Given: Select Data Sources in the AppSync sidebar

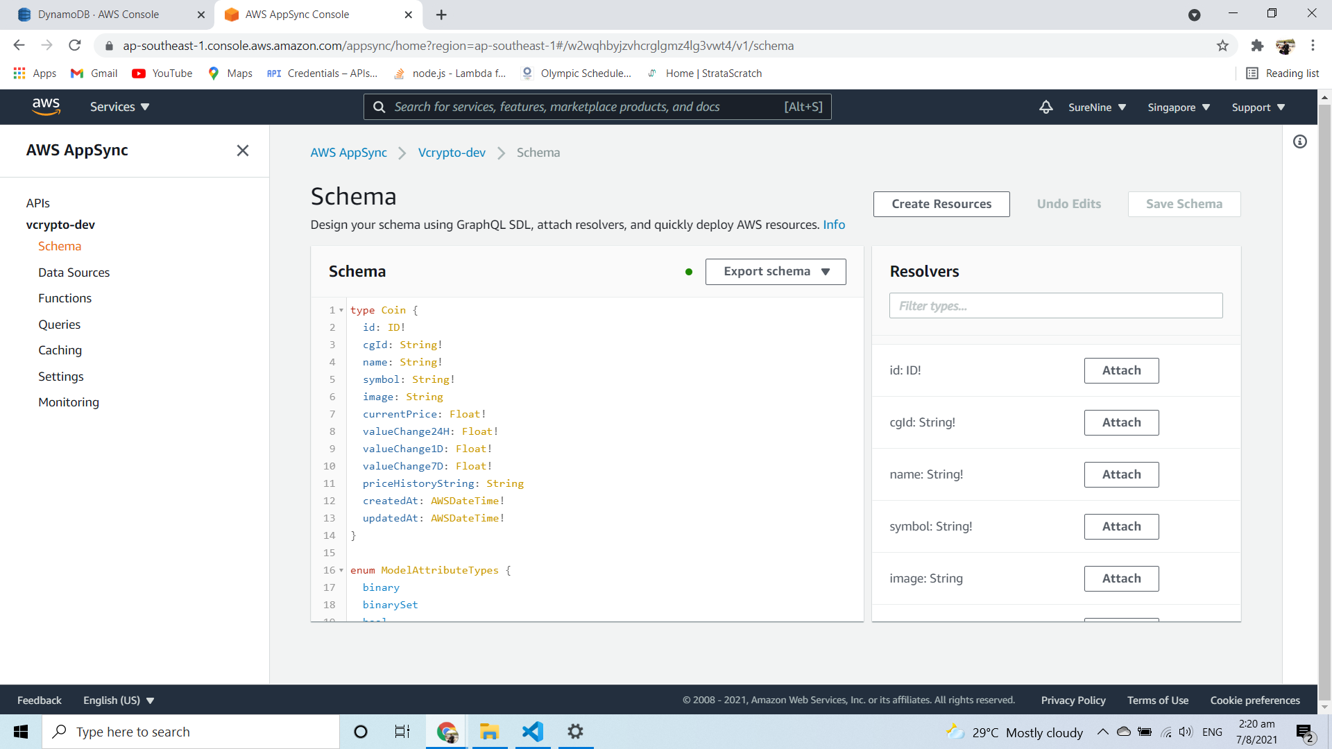Looking at the screenshot, I should [x=74, y=272].
